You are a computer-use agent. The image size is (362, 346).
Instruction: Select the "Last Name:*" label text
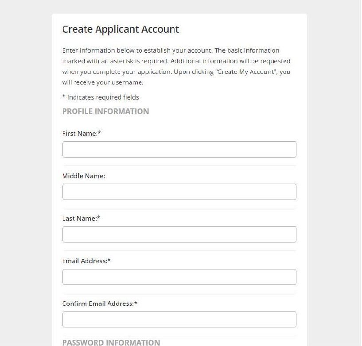click(x=81, y=218)
